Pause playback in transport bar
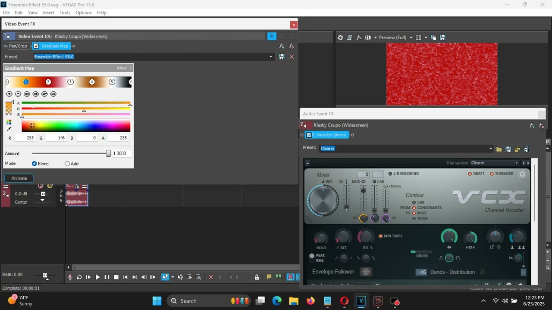The image size is (552, 310). pyautogui.click(x=107, y=277)
